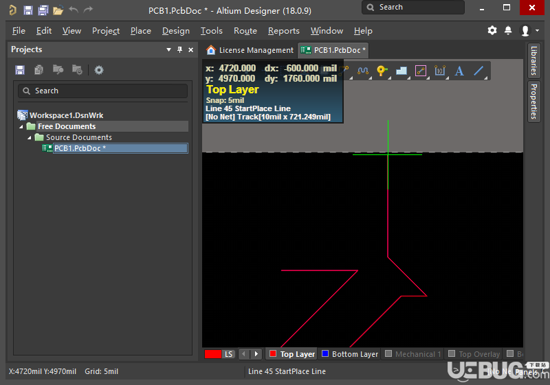
Task: Click the copy documents icon in the Projects panel
Action: [x=38, y=70]
